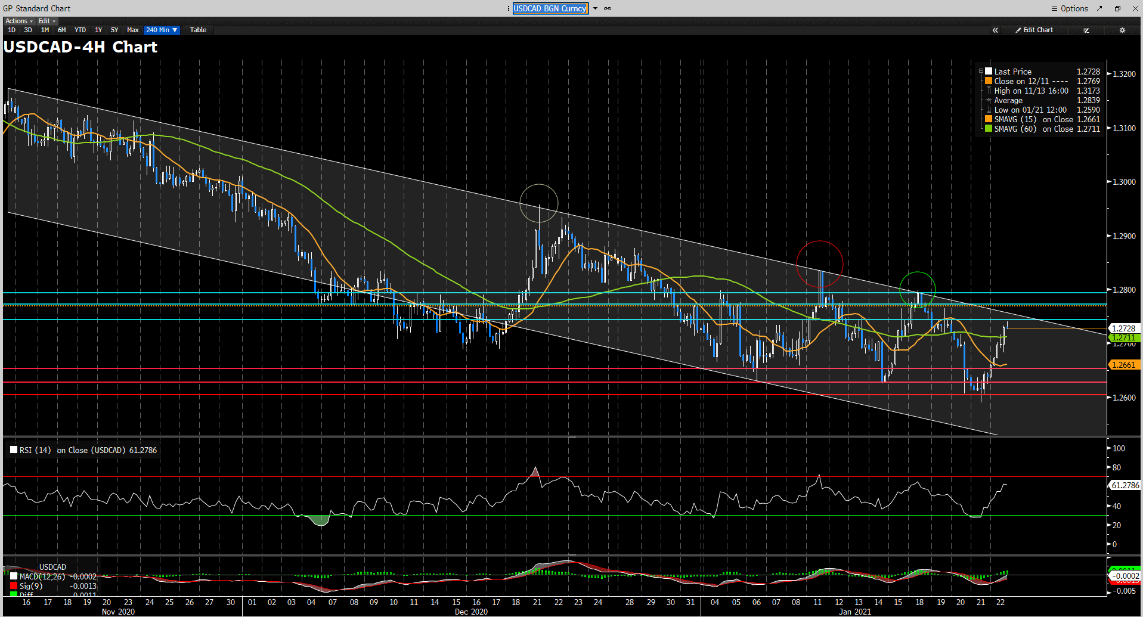Viewport: 1143px width, 617px height.
Task: Click the Dec 2020 date axis label
Action: pos(471,612)
